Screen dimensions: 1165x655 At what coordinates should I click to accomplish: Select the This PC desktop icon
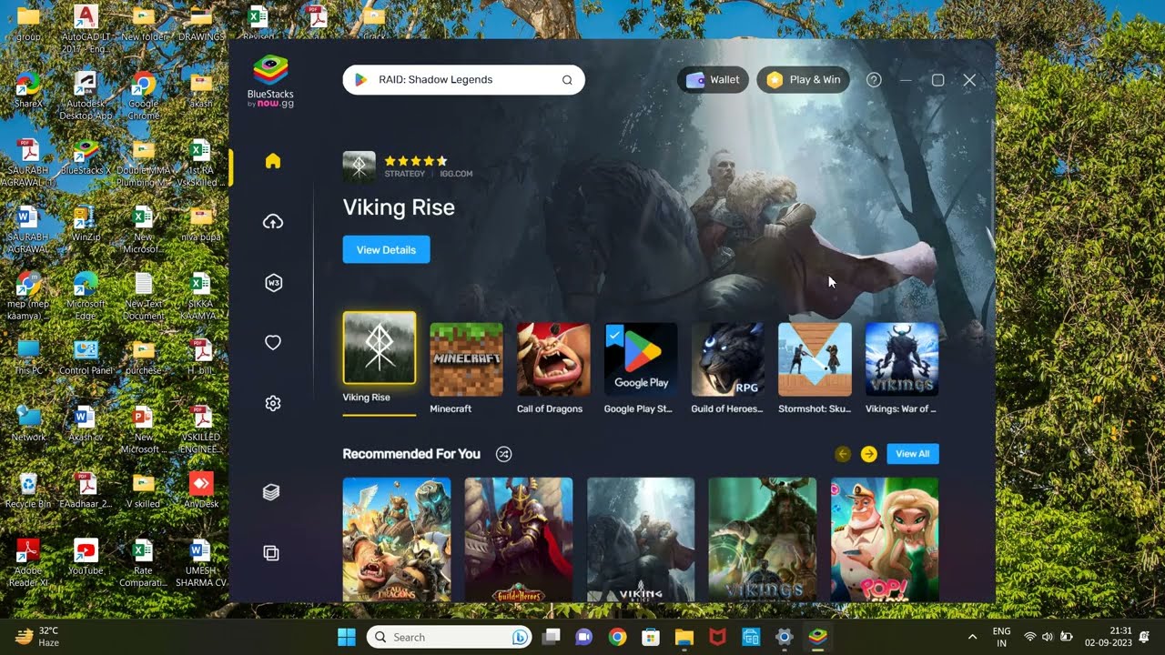[x=28, y=357]
